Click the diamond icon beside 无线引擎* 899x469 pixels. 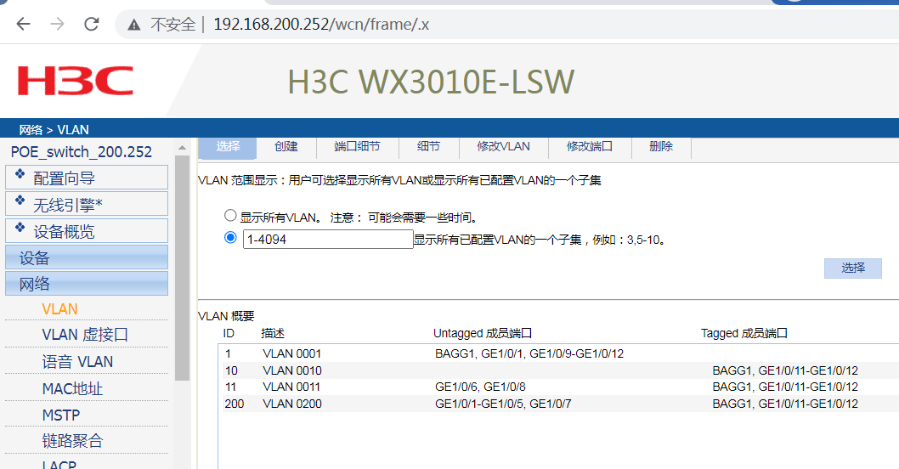pyautogui.click(x=20, y=201)
